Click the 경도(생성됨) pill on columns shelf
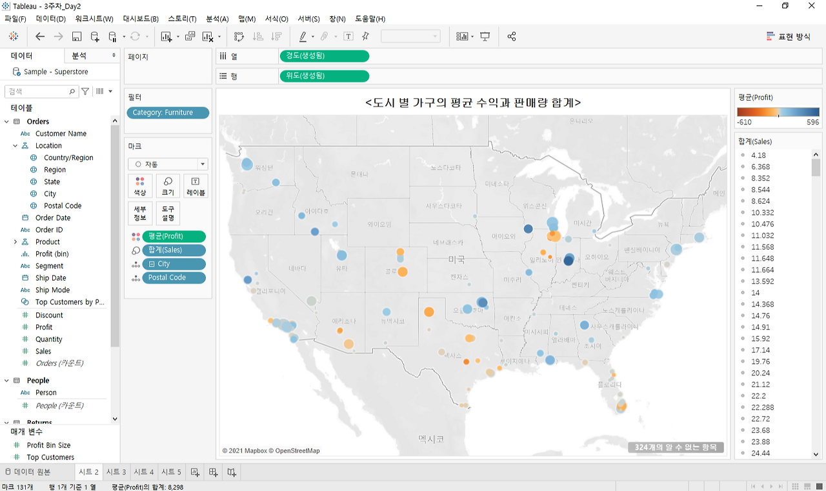826x491 pixels. pyautogui.click(x=325, y=56)
